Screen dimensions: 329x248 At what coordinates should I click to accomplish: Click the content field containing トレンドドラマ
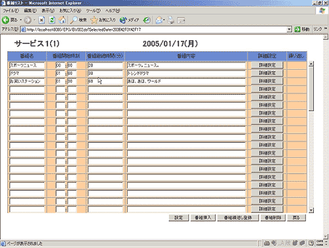pos(186,73)
